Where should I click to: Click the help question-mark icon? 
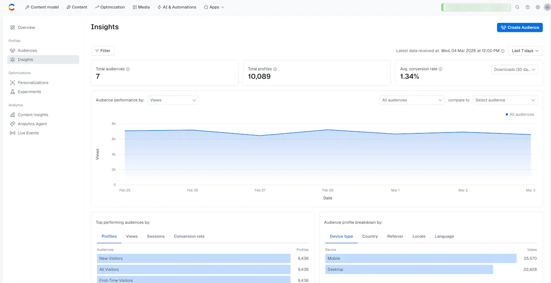coord(527,7)
